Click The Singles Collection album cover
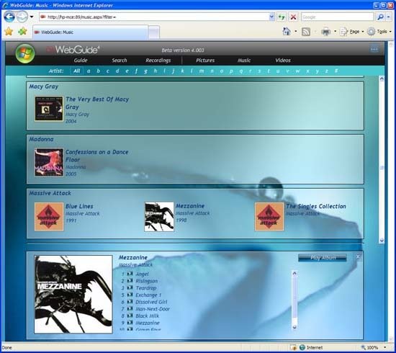396x353 pixels. (x=269, y=217)
